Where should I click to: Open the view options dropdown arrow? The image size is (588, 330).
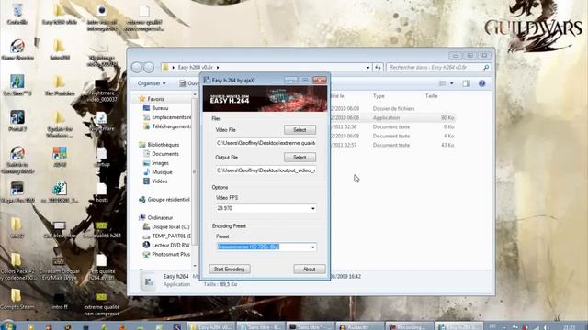451,83
